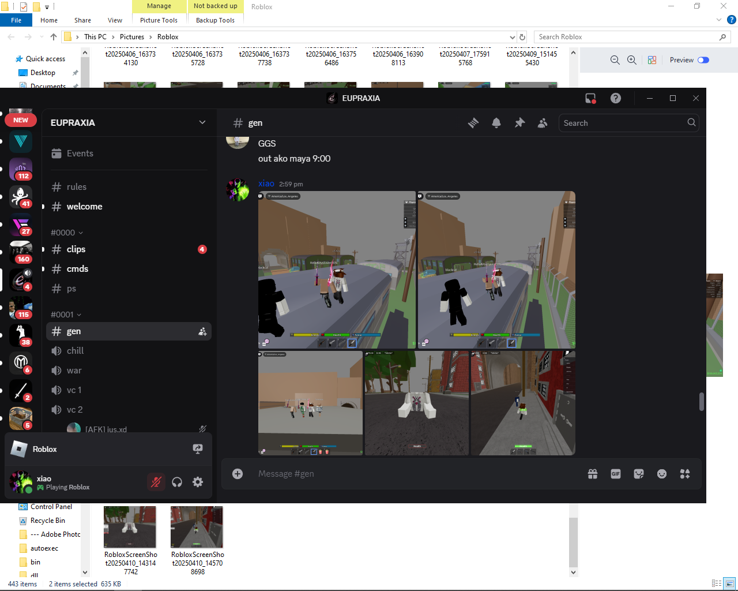The height and width of the screenshot is (591, 738).
Task: Stream Roblox using the screen share icon
Action: coord(198,449)
